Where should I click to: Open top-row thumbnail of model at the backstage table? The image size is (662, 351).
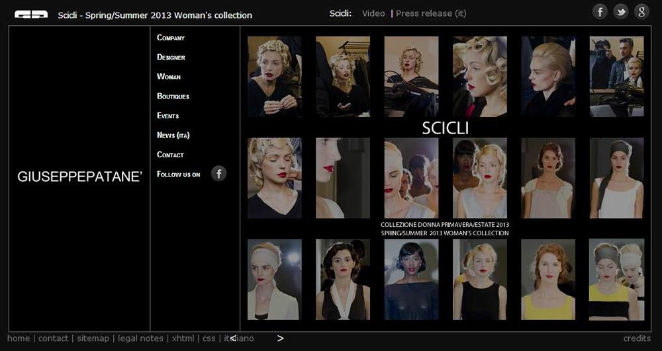click(x=411, y=76)
